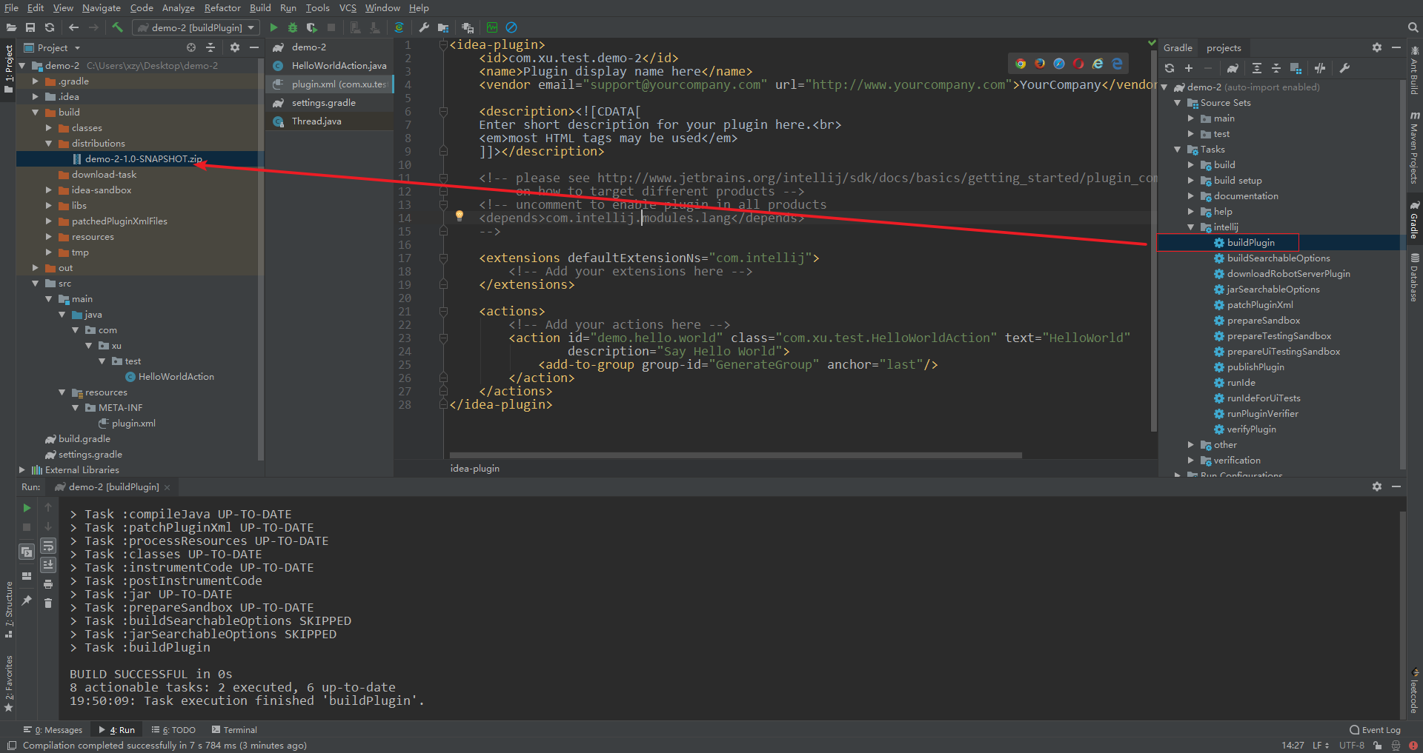Screen dimensions: 1423x753
Task: Open Gradle panel gear options
Action: pyautogui.click(x=1377, y=47)
